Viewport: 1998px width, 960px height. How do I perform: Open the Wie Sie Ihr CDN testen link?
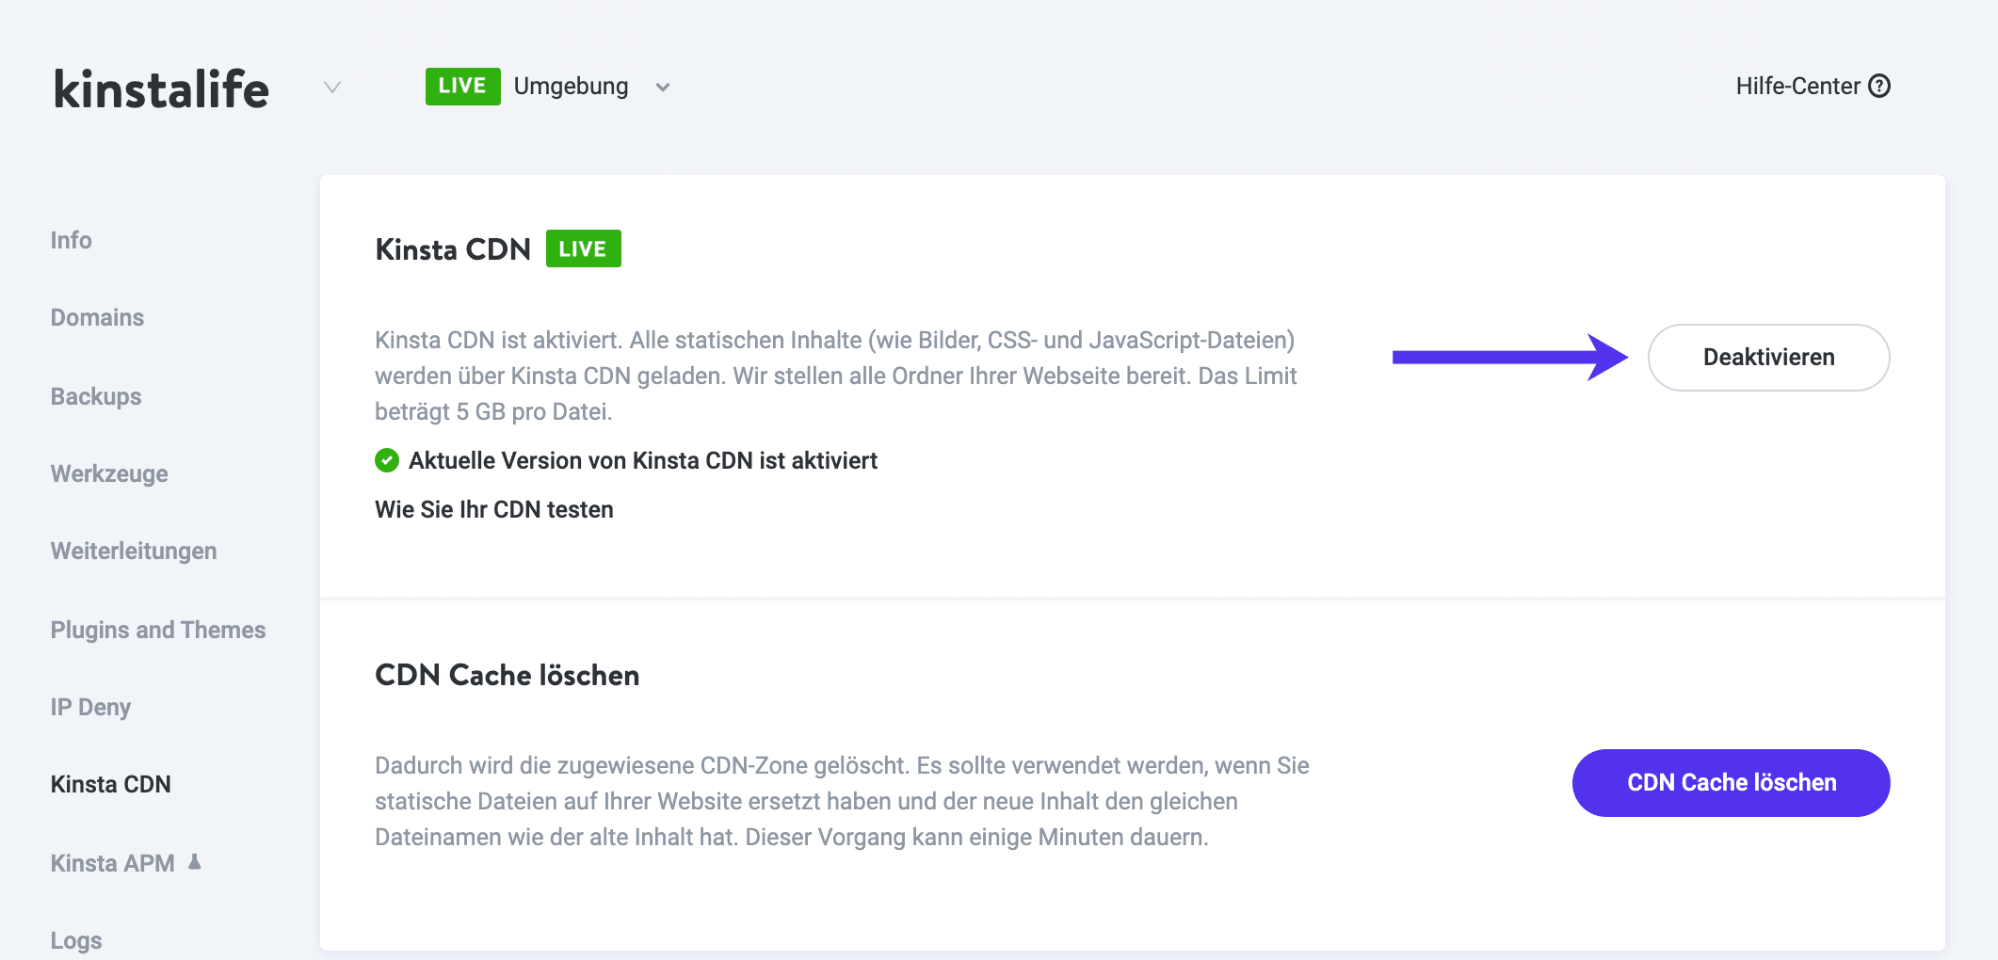coord(493,508)
